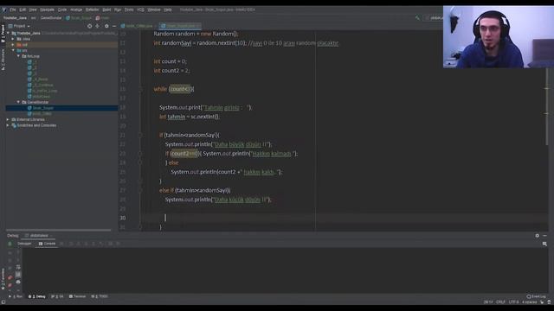Toggle mute breakpoints in debug sidebar
This screenshot has width=554, height=311.
[x=10, y=285]
